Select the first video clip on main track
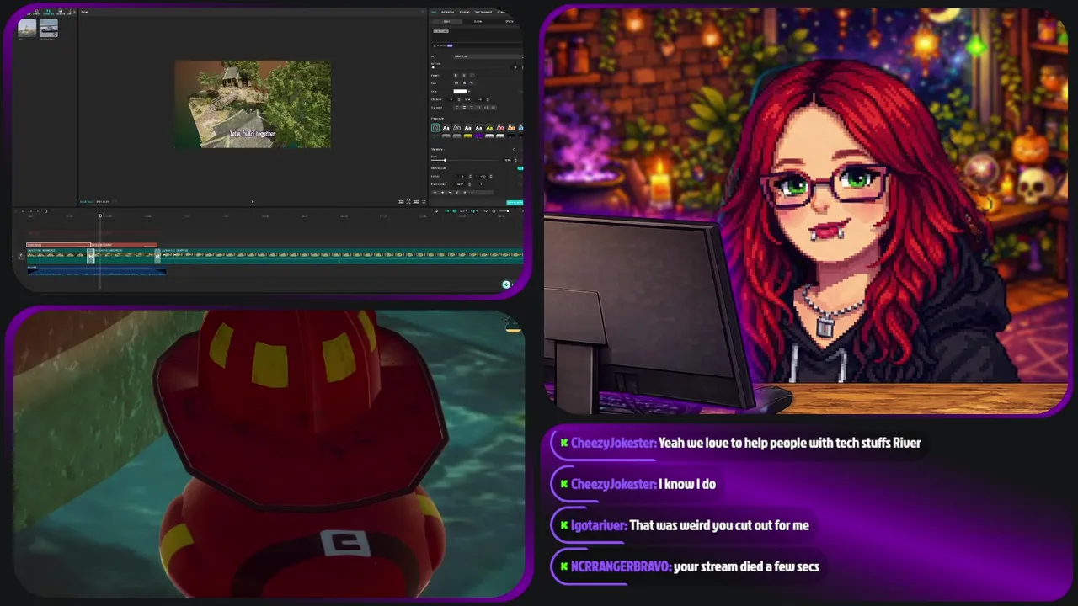This screenshot has width=1078, height=606. [57, 257]
